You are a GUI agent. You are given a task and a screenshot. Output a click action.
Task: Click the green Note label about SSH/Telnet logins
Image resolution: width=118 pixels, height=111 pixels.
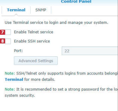pyautogui.click(x=10, y=73)
